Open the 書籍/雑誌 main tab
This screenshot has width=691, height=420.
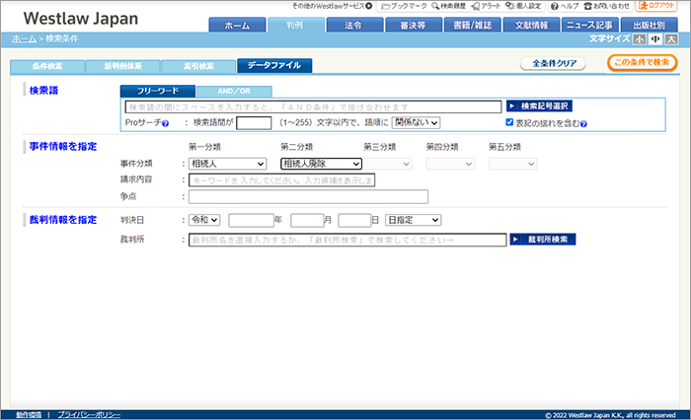click(x=473, y=25)
